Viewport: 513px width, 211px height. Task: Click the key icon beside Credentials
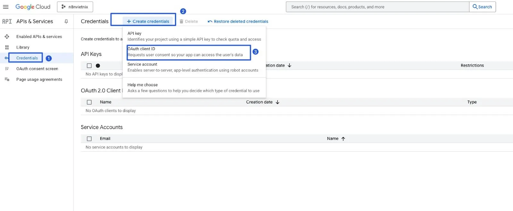pos(6,58)
